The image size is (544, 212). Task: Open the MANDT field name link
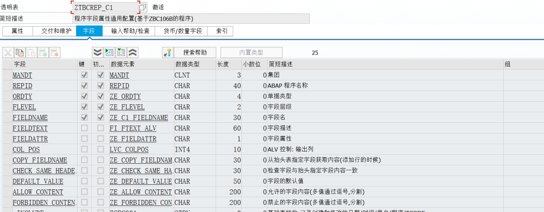pos(22,75)
